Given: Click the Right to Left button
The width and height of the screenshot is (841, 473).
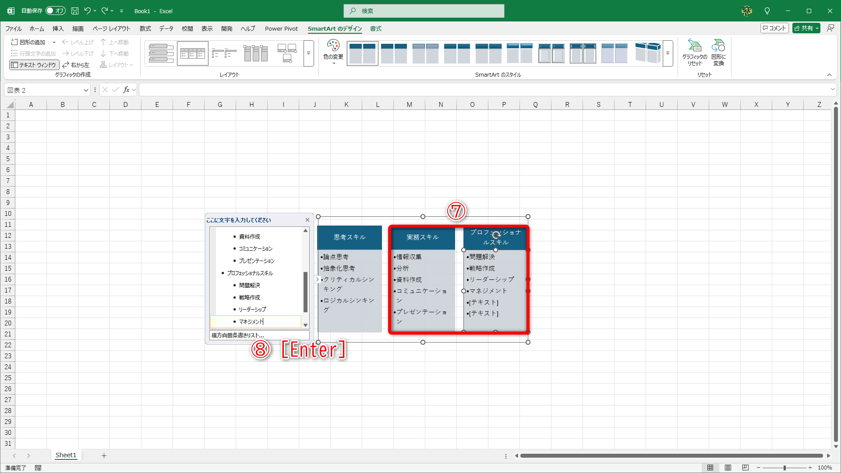Looking at the screenshot, I should (76, 65).
